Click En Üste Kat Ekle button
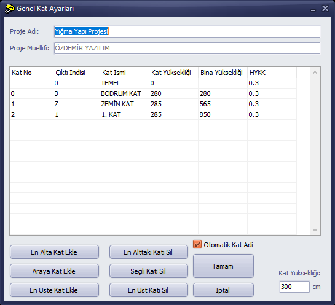 coord(54,290)
